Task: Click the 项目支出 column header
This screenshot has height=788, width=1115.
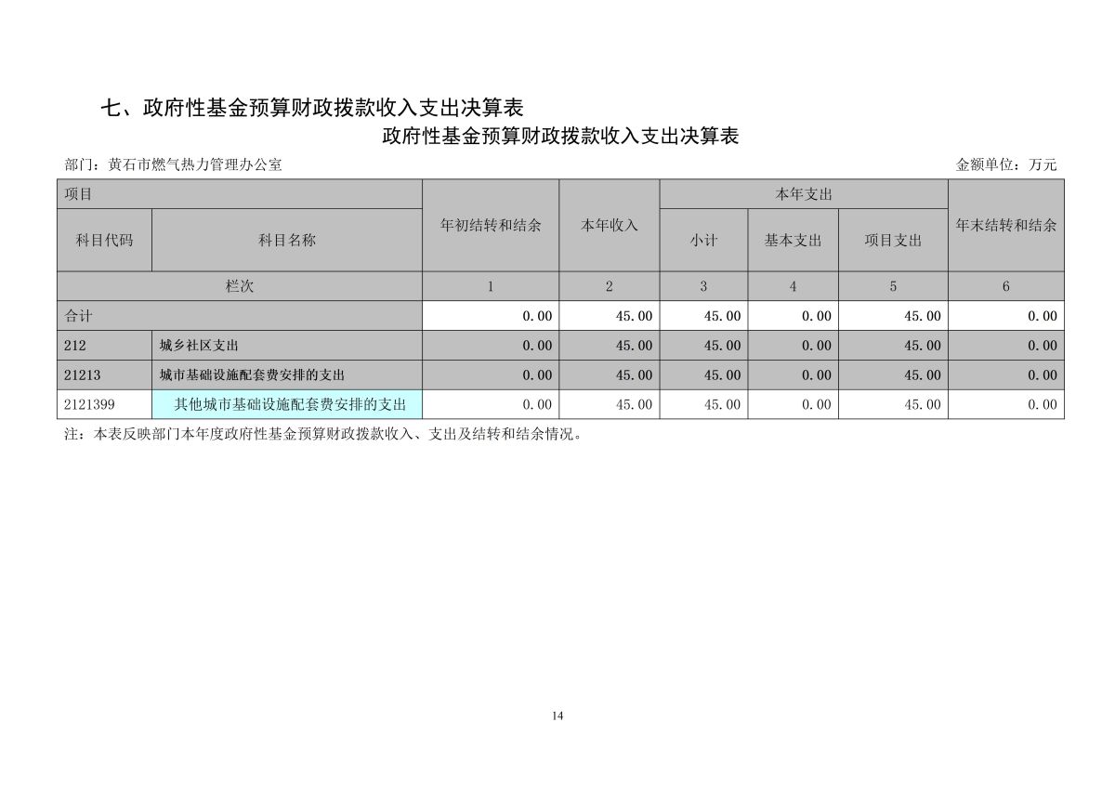Action: click(893, 240)
